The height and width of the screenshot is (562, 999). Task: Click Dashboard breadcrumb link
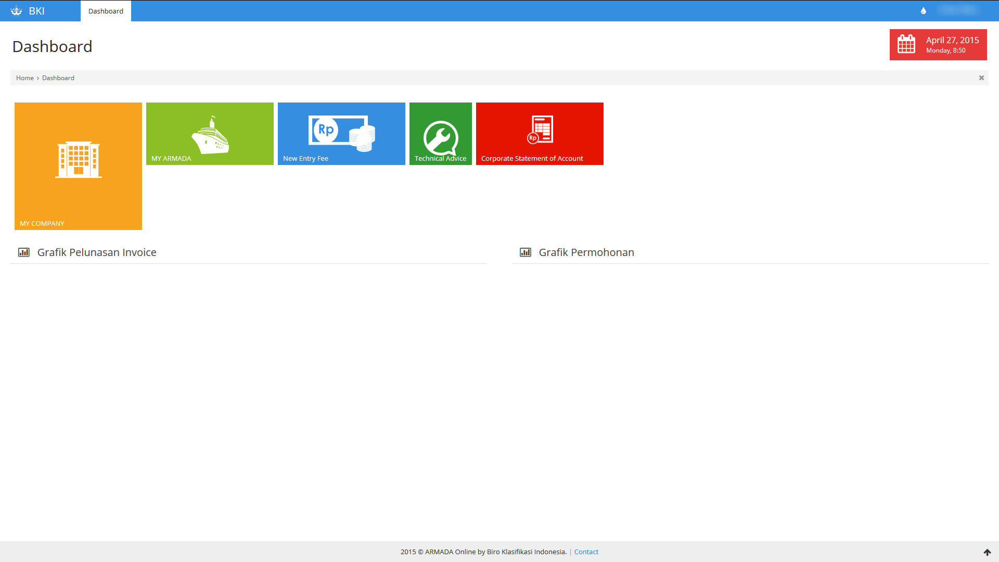58,78
